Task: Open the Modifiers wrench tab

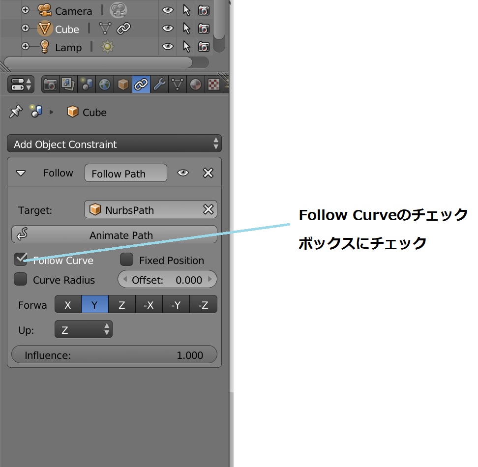Action: [x=159, y=85]
